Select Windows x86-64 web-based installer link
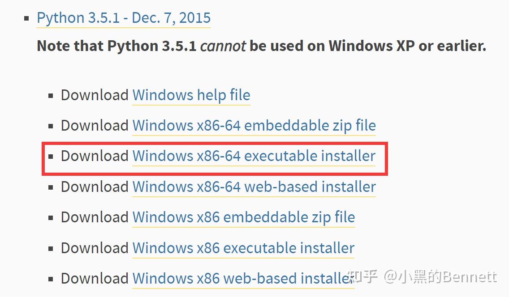 (254, 187)
